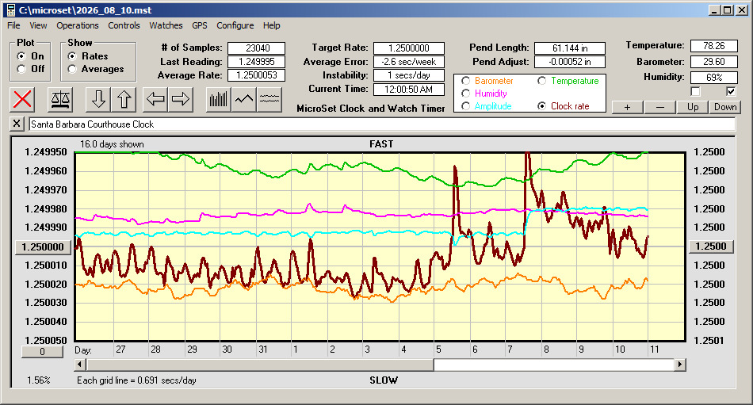Viewport: 753px width, 405px height.
Task: Click the Average Error field
Action: [409, 62]
